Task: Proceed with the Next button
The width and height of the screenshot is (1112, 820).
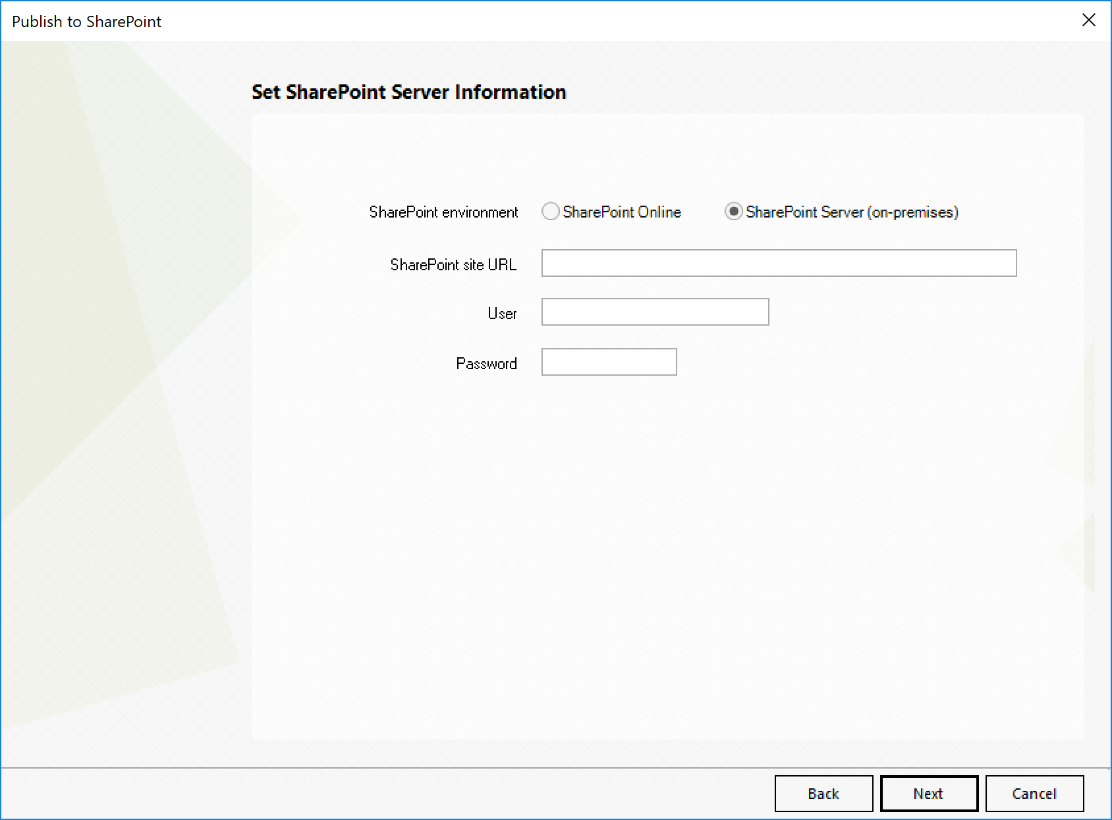Action: (929, 794)
